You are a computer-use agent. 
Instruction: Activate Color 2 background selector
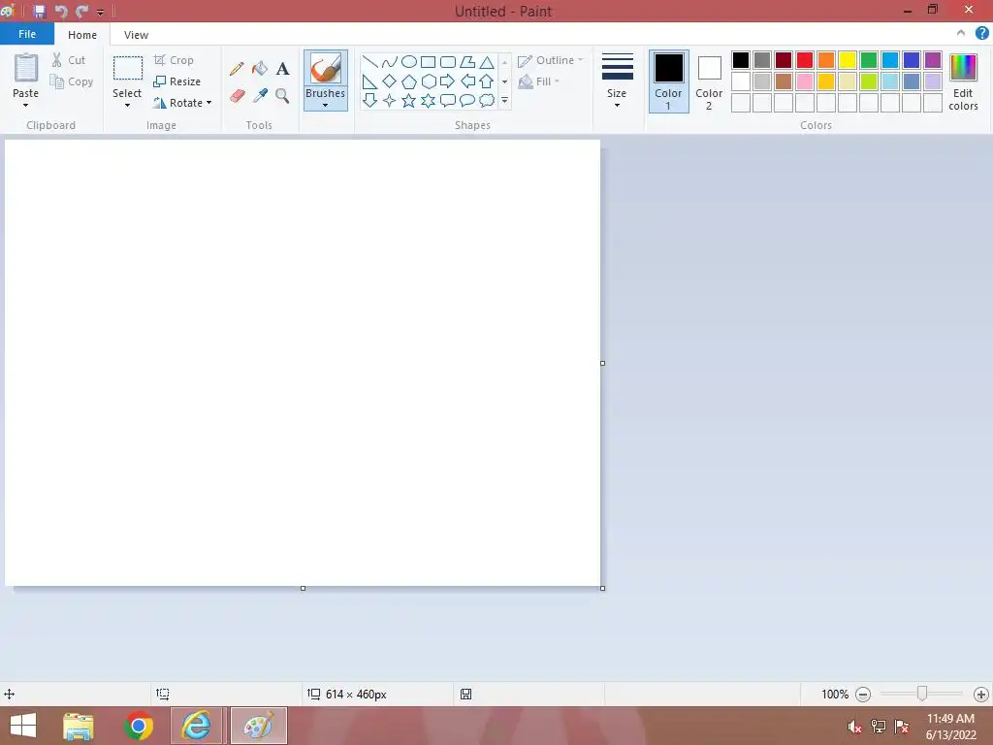point(709,81)
